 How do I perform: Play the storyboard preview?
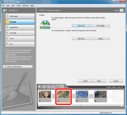click(x=40, y=86)
